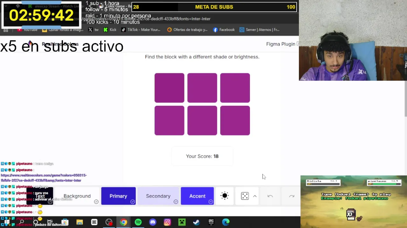Select the bottom-right purple block
407x228 pixels.
[x=235, y=121]
